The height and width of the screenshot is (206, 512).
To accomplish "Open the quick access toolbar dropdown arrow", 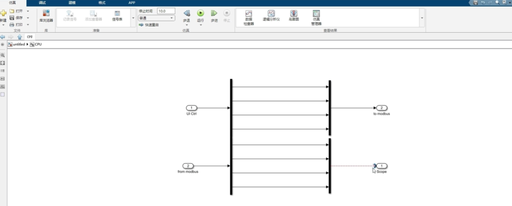I will coord(510,3).
